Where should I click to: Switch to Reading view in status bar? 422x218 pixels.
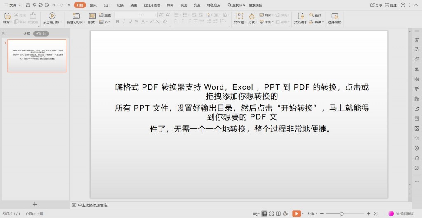click(279, 214)
